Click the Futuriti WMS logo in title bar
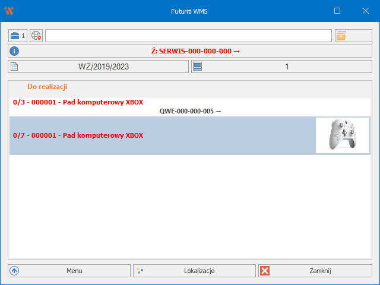Image resolution: width=380 pixels, height=285 pixels. (x=8, y=11)
